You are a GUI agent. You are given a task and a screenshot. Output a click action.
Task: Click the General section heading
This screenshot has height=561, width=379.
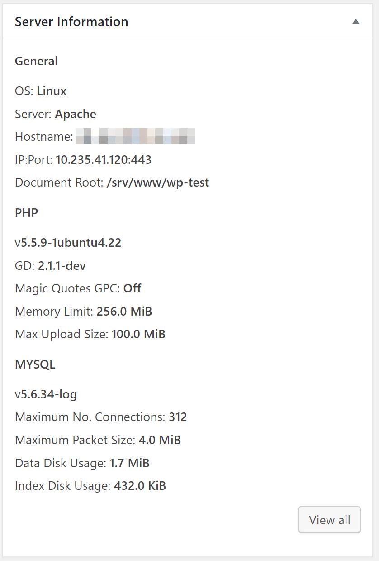36,61
